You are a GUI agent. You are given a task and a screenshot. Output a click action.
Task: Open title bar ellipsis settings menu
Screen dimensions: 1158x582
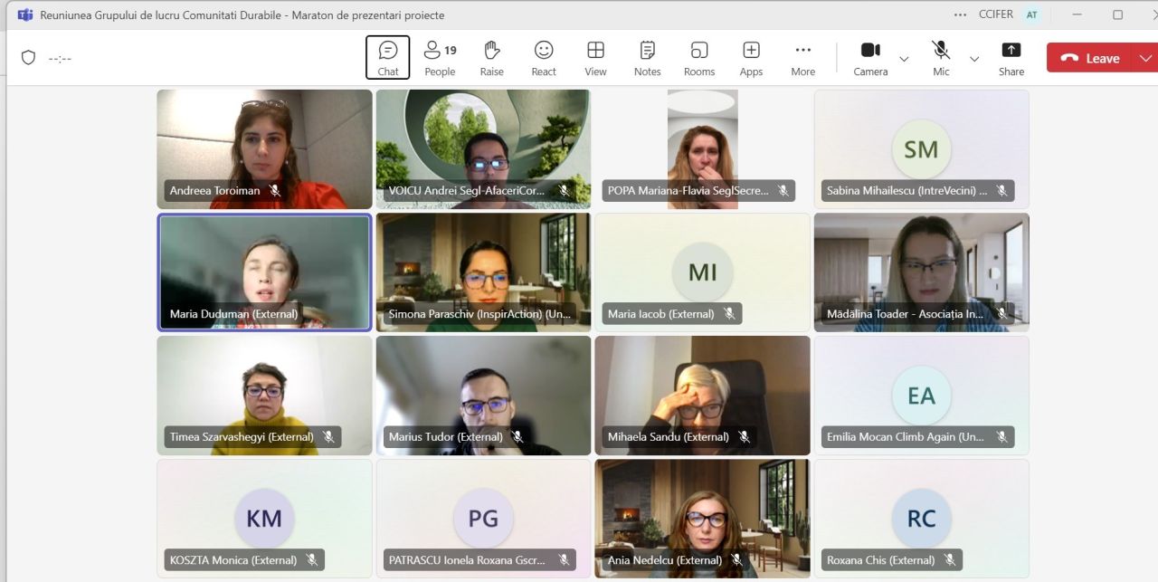tap(960, 14)
